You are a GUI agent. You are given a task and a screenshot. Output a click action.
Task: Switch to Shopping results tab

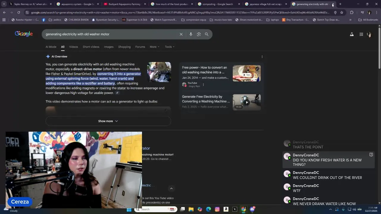click(x=124, y=47)
